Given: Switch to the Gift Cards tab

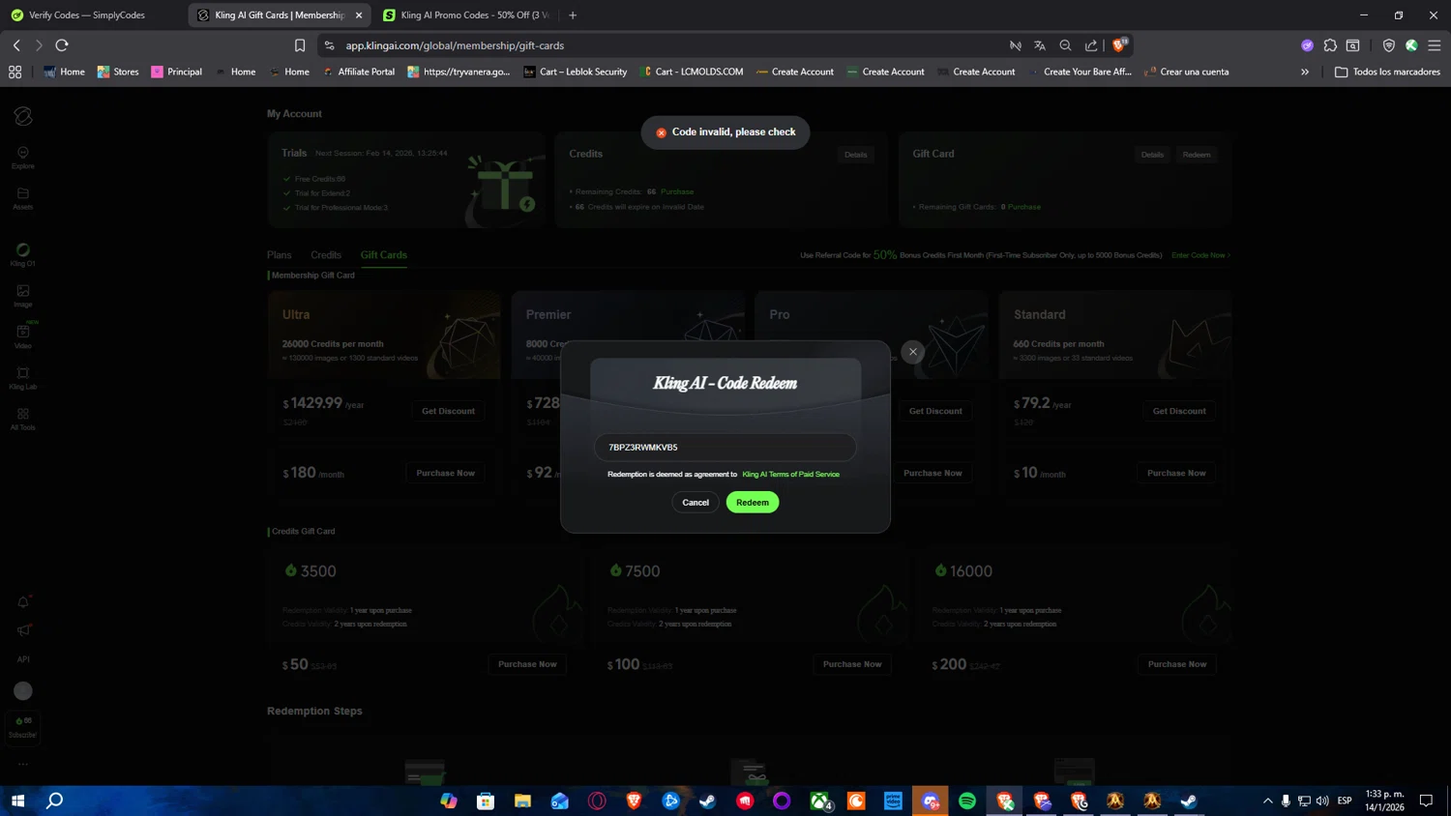Looking at the screenshot, I should (x=384, y=255).
